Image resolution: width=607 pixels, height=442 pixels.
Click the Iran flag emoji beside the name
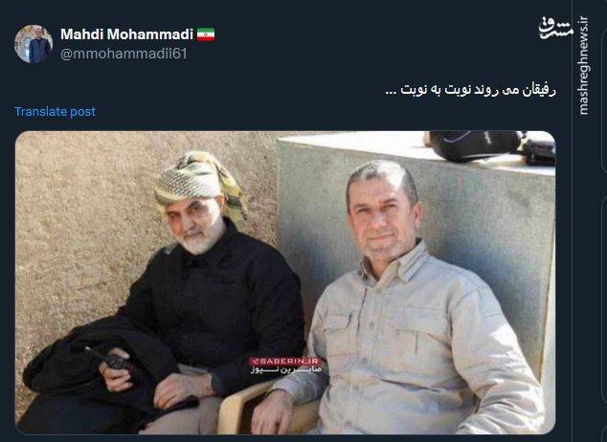(206, 34)
